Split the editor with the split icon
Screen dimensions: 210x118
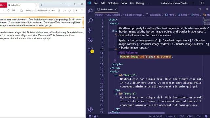click(206, 9)
